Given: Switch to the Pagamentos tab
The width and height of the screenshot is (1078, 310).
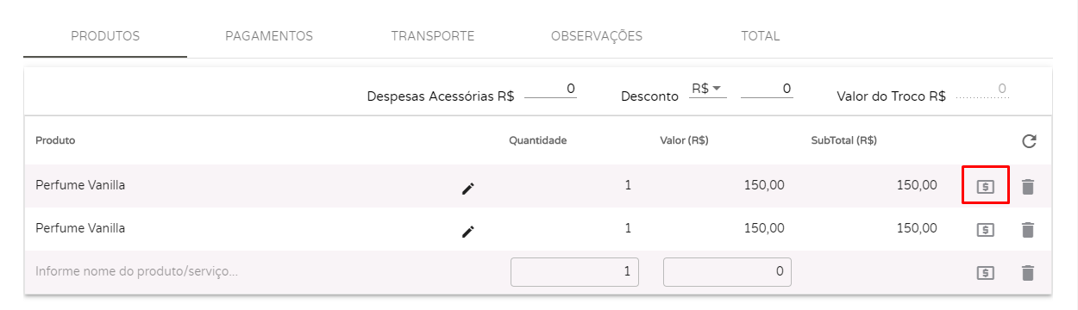Looking at the screenshot, I should (269, 36).
